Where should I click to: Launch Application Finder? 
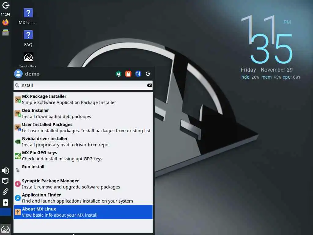pos(83,198)
